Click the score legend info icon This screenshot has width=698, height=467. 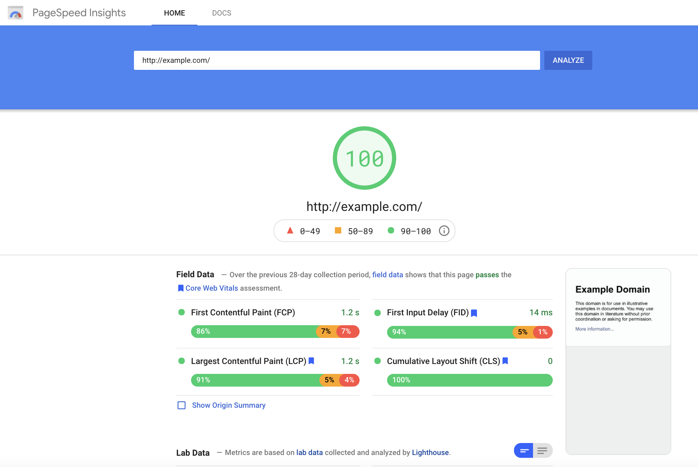click(x=444, y=231)
